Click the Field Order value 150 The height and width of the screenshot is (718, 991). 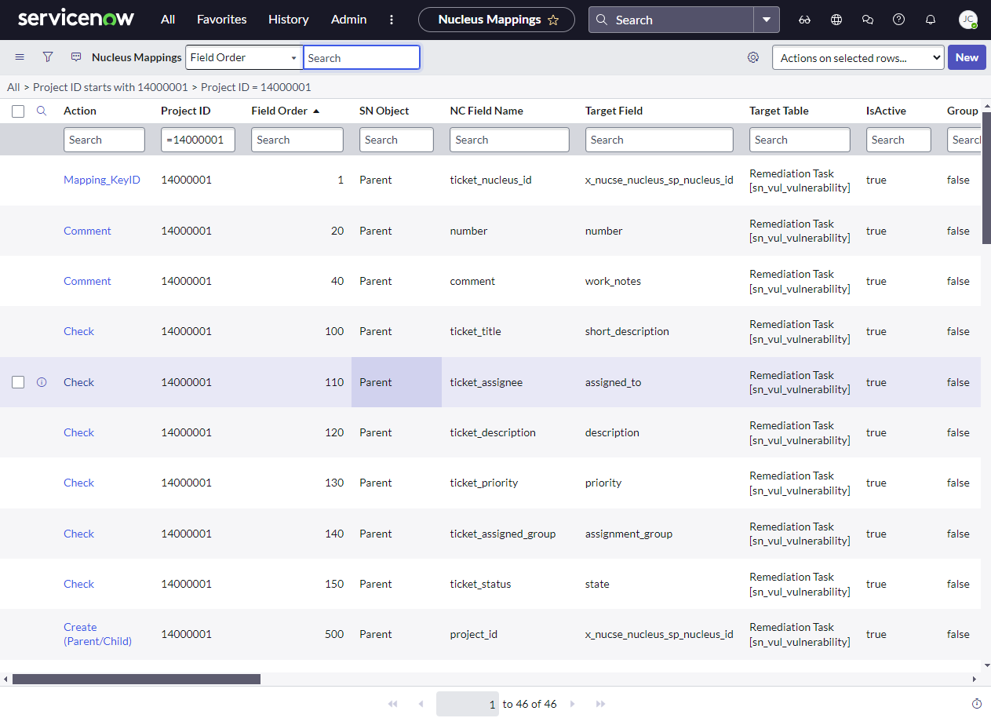[x=334, y=584]
